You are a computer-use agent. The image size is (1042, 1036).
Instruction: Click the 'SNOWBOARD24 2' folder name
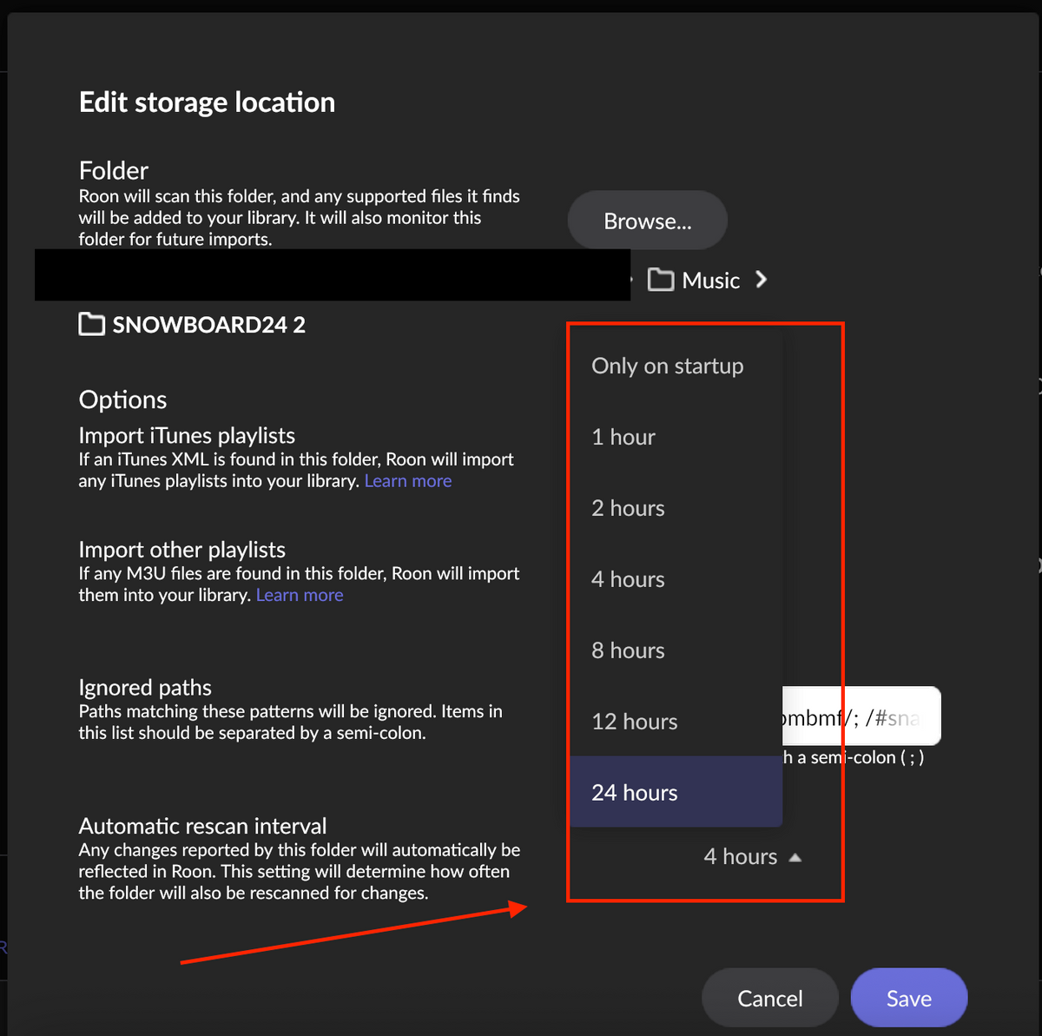(208, 325)
